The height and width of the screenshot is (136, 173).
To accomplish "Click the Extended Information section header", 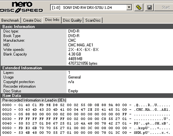I will point(86,68).
